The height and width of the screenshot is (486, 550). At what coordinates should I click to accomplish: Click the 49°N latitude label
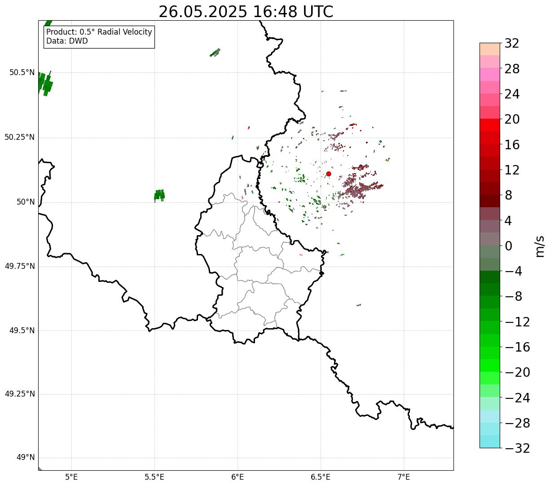(x=26, y=457)
